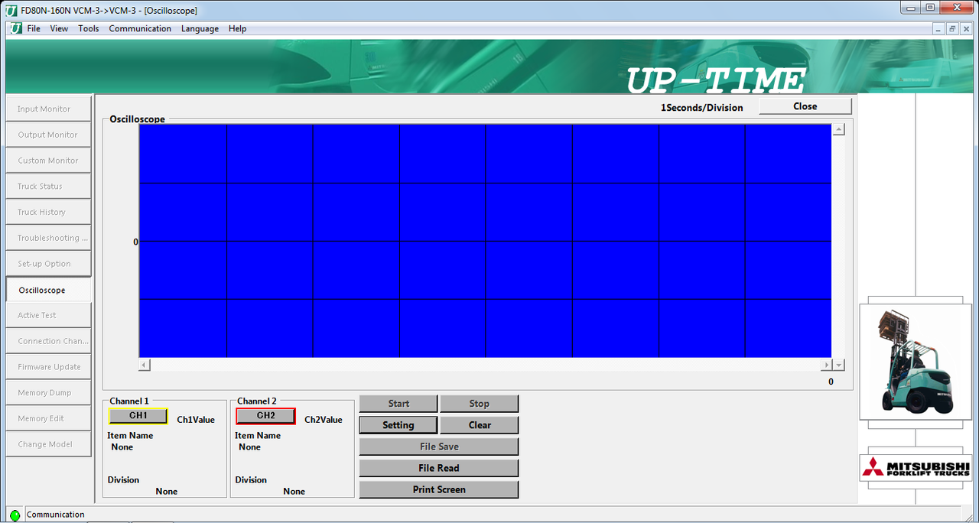Open the Memory Edit tab
The width and height of the screenshot is (979, 523).
pos(48,418)
